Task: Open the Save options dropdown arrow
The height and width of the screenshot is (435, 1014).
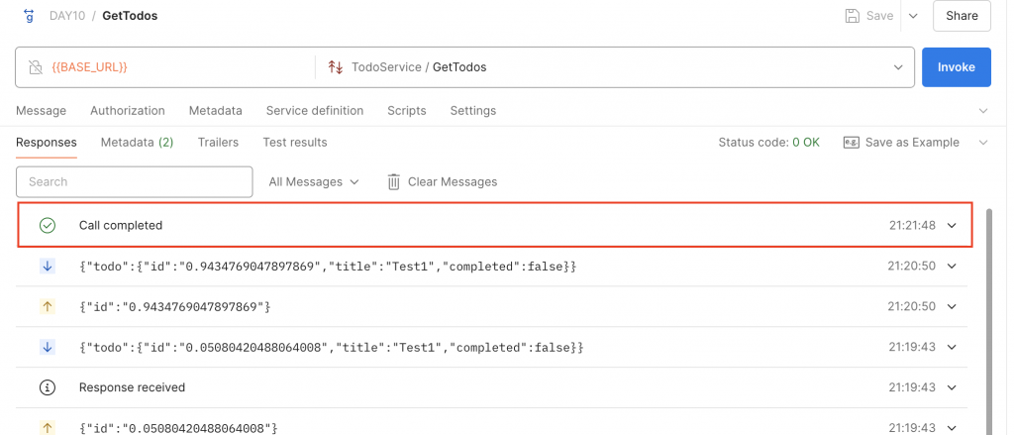Action: (913, 16)
